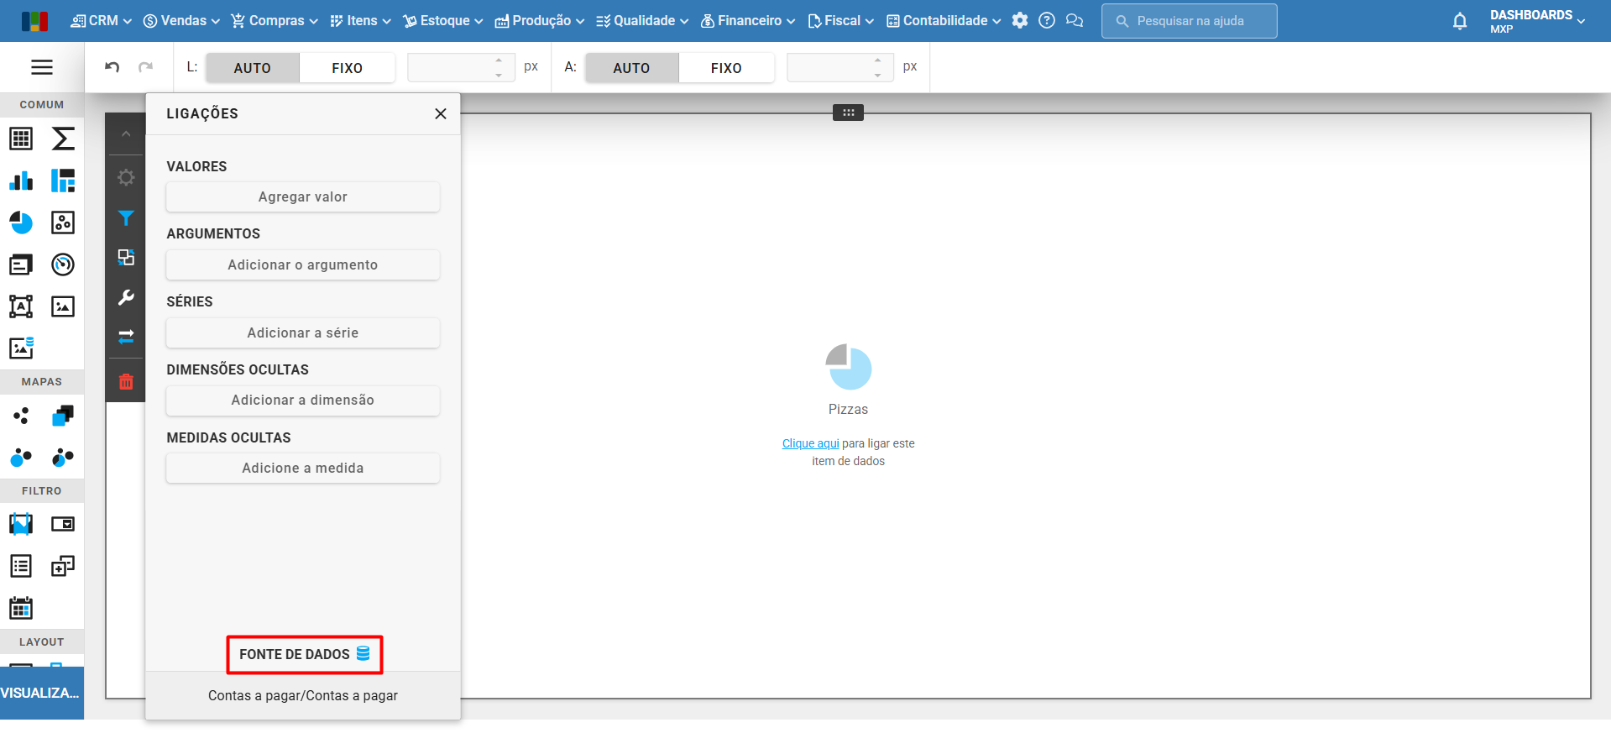The width and height of the screenshot is (1611, 754).
Task: Set width (L) mode to FIXO
Action: [347, 68]
